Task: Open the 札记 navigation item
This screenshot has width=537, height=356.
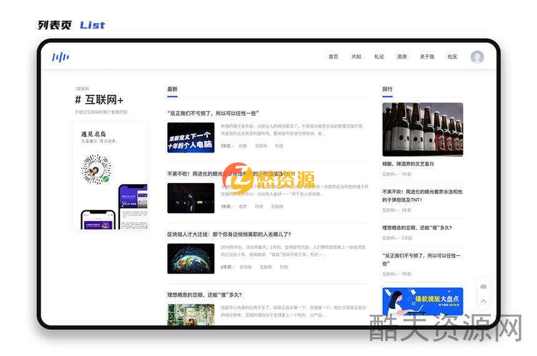Action: pos(379,57)
